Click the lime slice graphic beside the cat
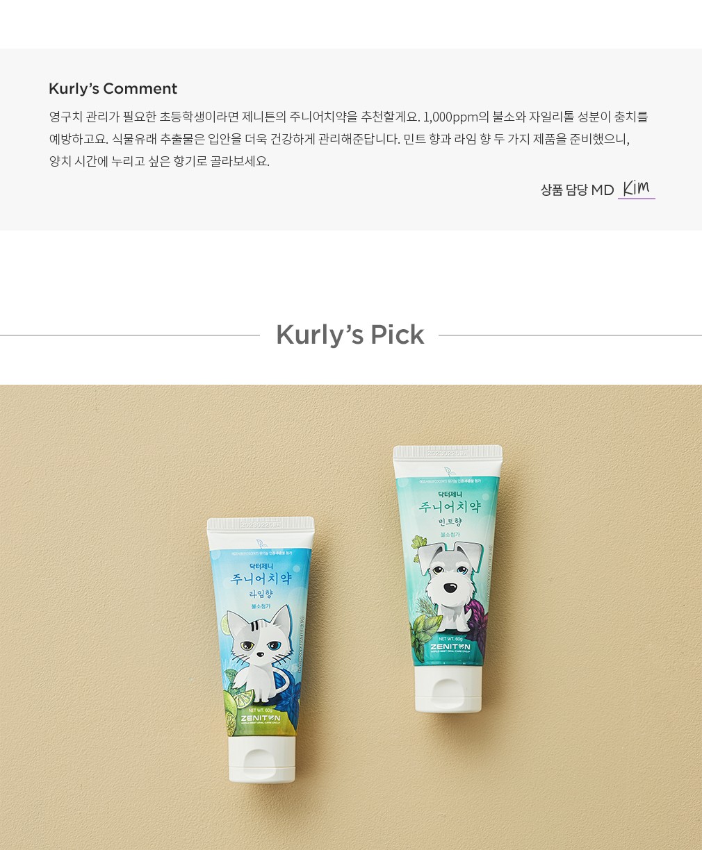Screen dimensions: 702x850 coord(226,624)
